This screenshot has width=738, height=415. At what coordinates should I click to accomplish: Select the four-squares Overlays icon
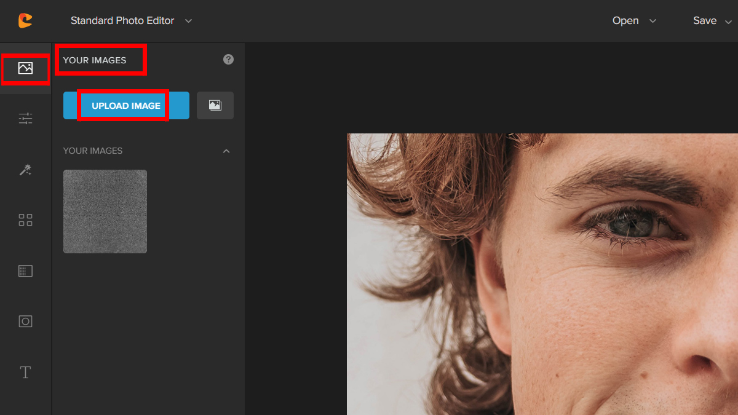click(x=25, y=220)
